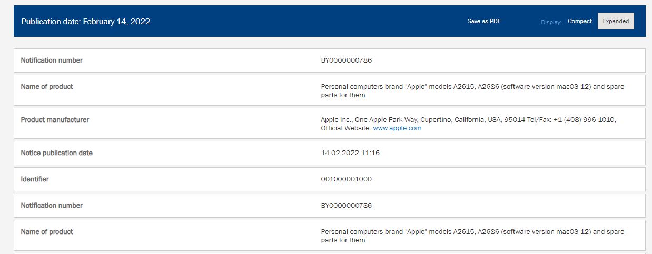Select the second BY0000000786 value

click(346, 206)
